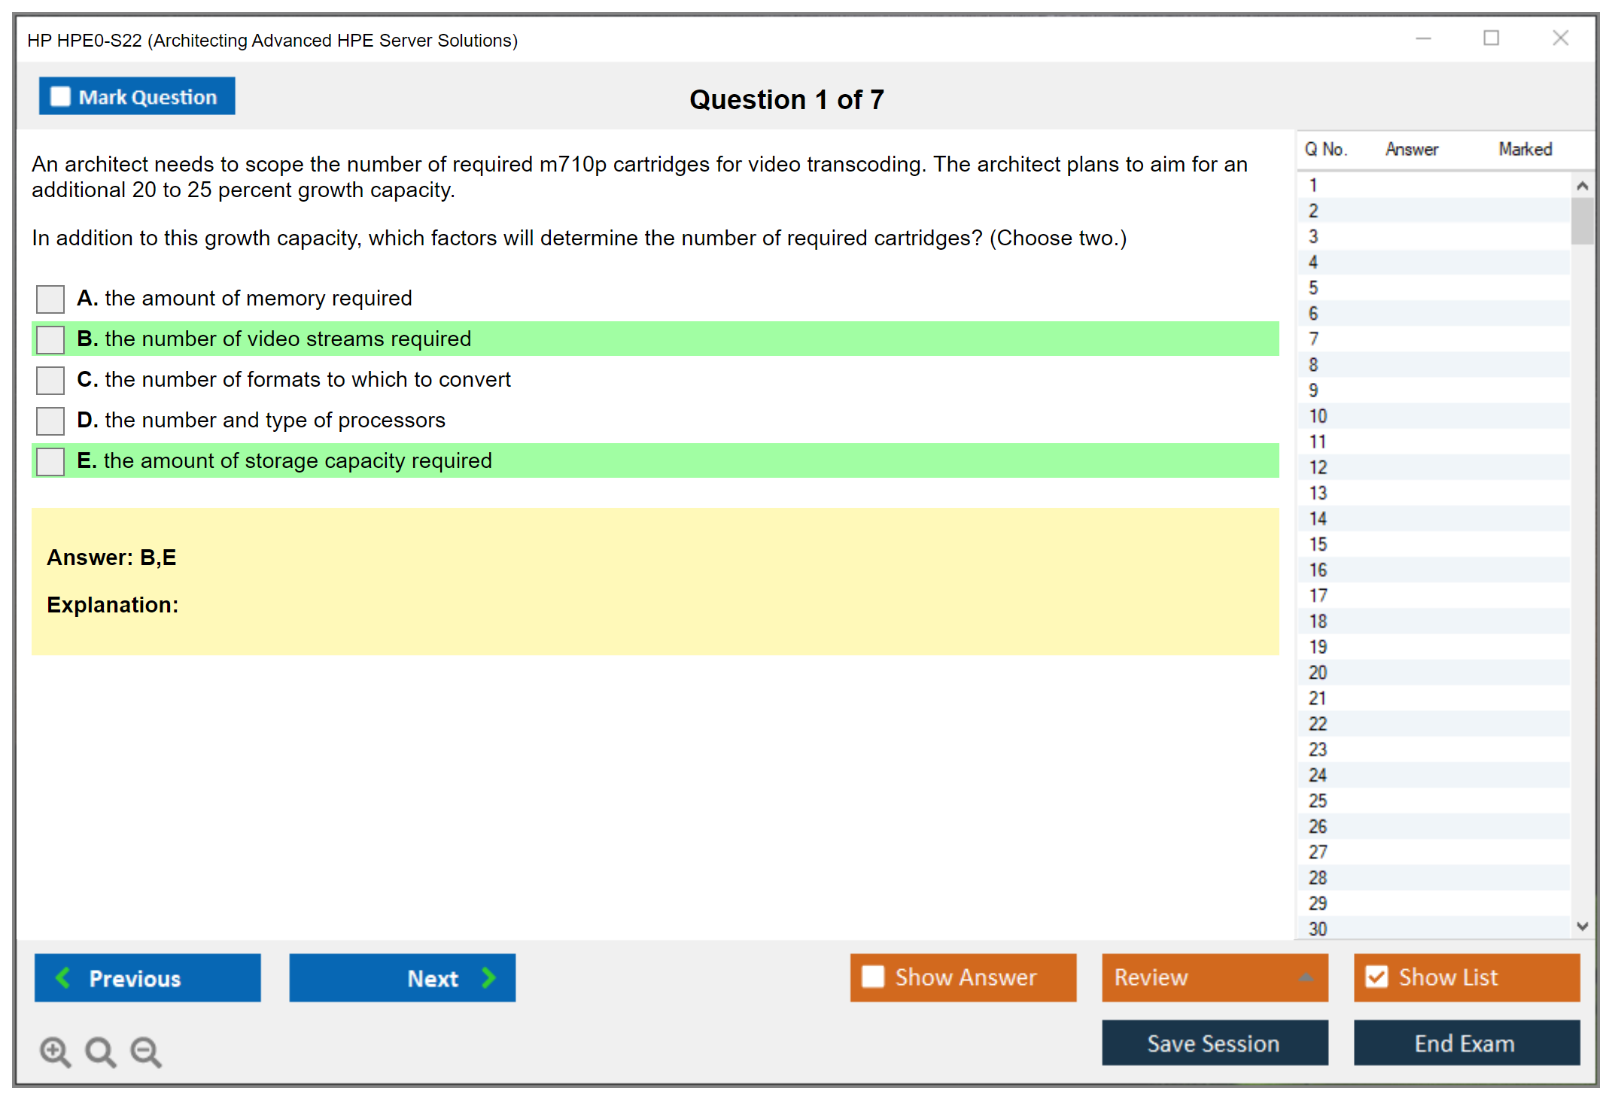This screenshot has width=1618, height=1106.
Task: Expand the Review dropdown arrow
Action: pos(1306,977)
